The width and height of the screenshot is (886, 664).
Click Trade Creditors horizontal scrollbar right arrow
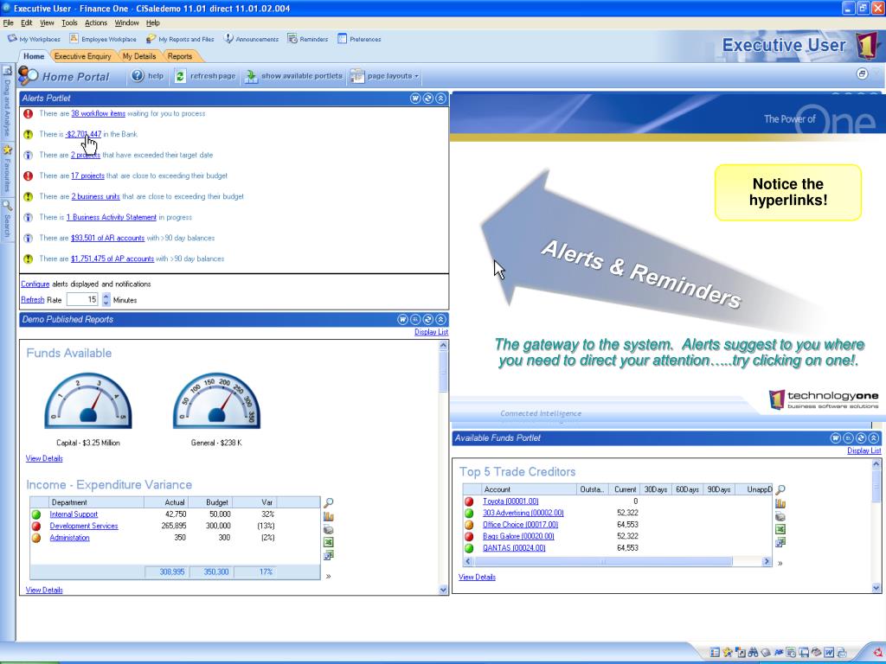767,561
